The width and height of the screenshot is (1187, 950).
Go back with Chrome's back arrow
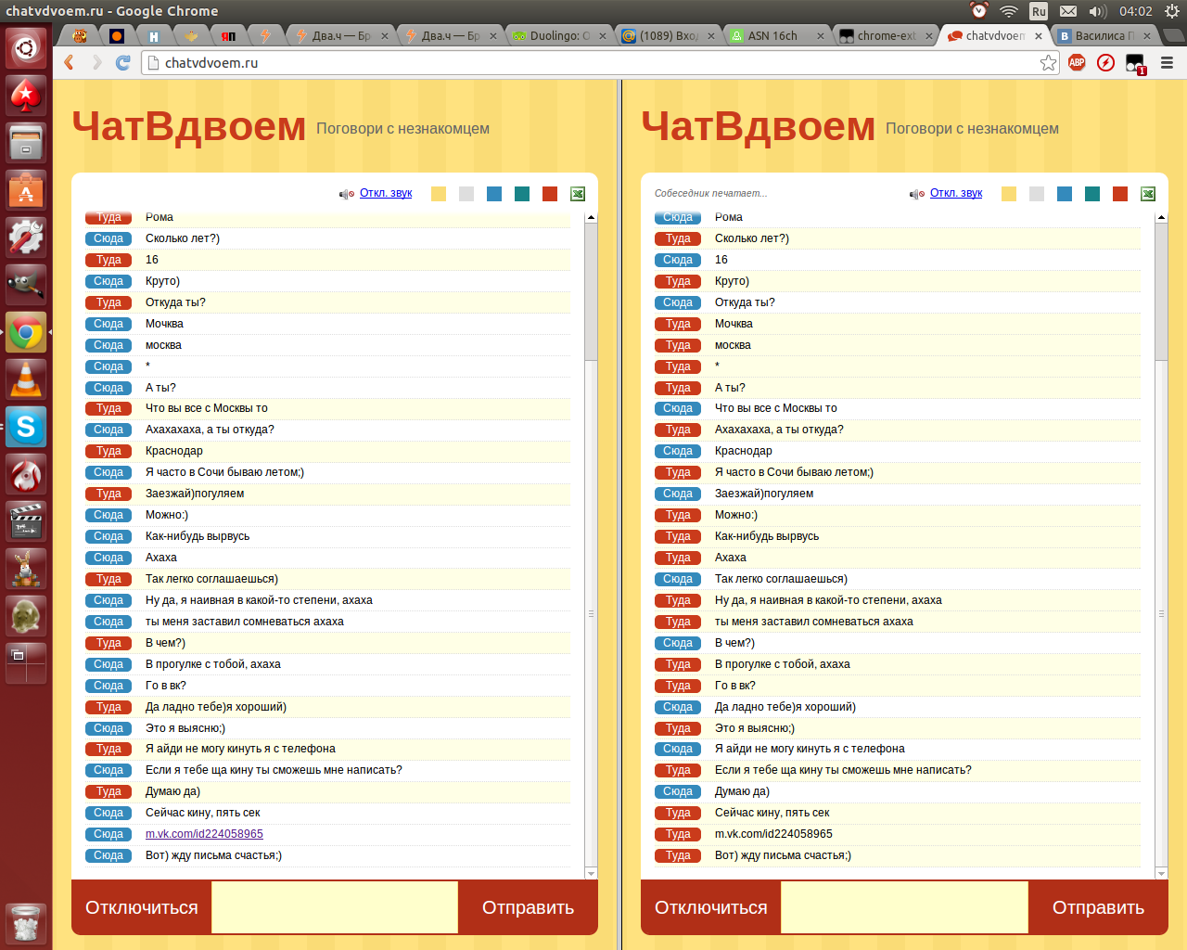[x=70, y=62]
